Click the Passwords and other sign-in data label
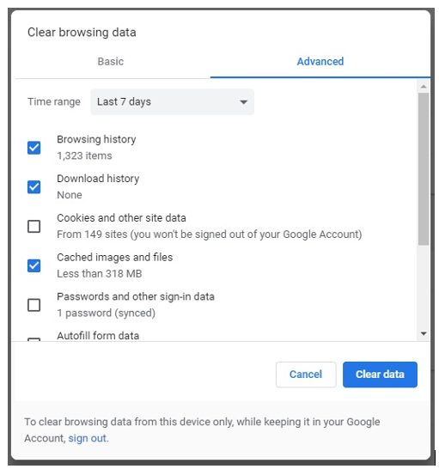Image resolution: width=439 pixels, height=469 pixels. click(136, 296)
